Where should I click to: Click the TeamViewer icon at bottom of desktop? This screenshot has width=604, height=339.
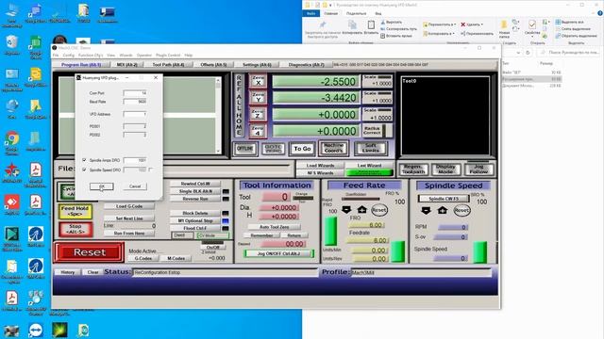click(36, 331)
